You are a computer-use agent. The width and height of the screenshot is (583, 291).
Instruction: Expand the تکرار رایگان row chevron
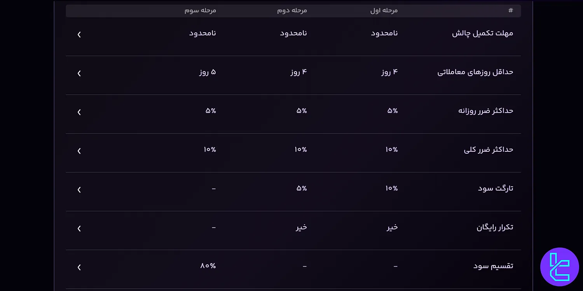(x=79, y=228)
